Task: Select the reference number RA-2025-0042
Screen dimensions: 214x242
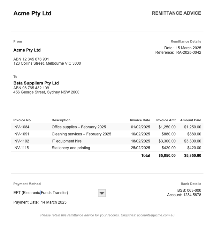Action: 188,52
